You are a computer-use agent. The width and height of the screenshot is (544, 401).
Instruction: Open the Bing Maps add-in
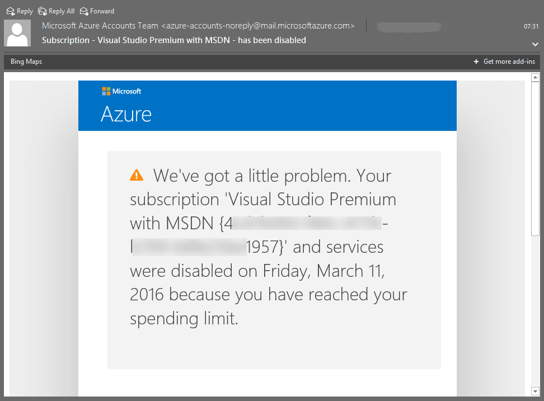pos(26,62)
